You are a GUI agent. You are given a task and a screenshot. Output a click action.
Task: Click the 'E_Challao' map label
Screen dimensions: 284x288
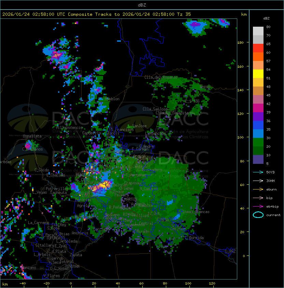(56, 175)
